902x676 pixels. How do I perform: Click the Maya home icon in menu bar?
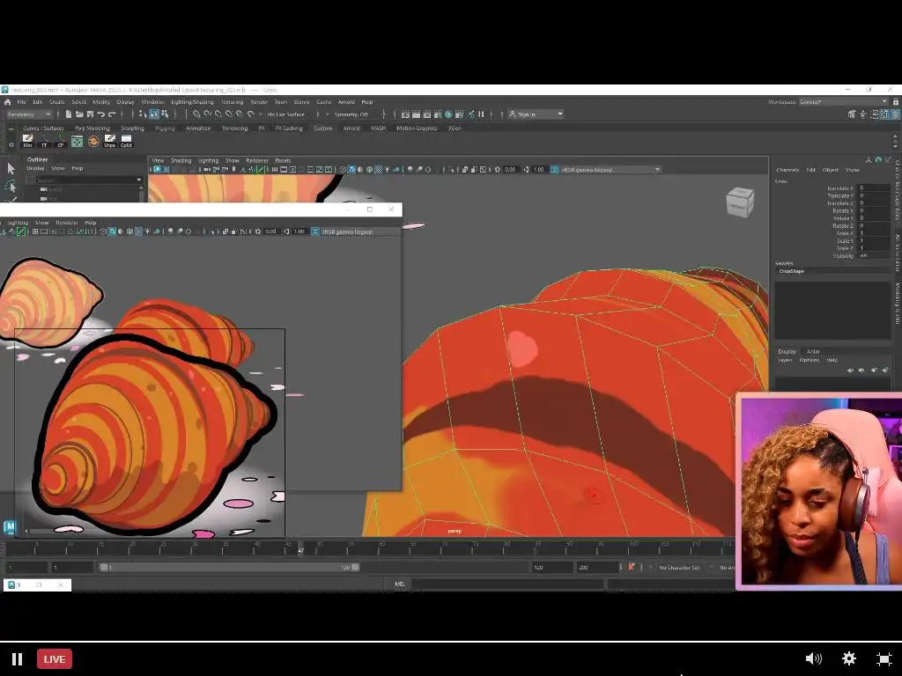(7, 102)
